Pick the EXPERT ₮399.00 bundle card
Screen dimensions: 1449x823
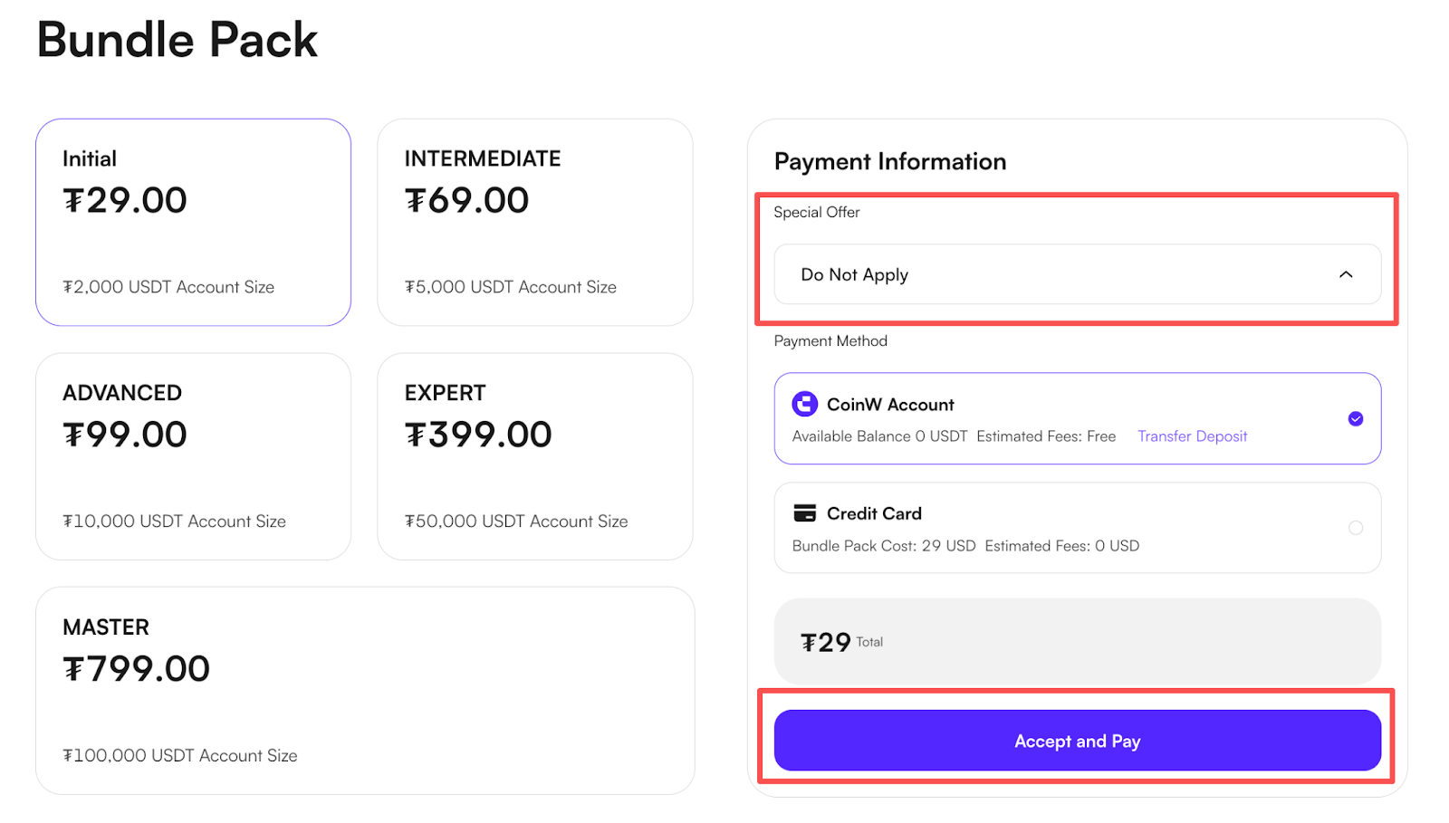(x=534, y=456)
